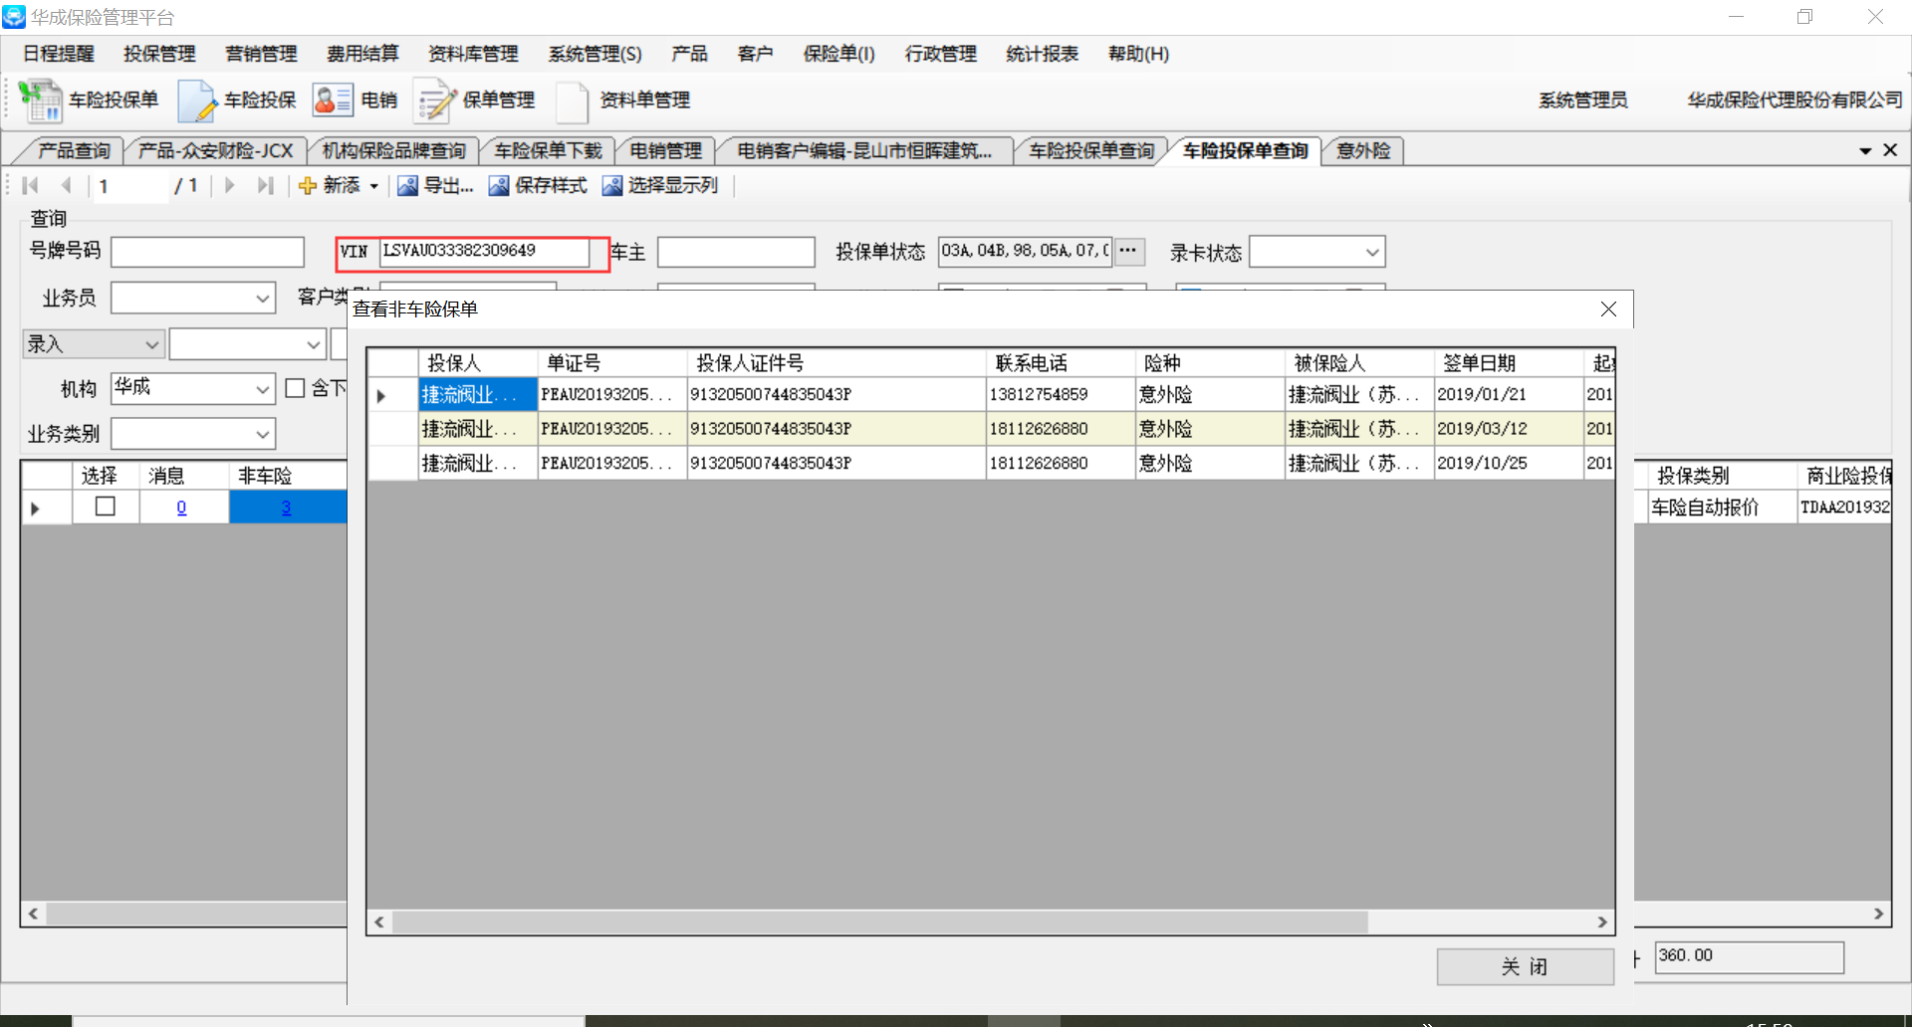1912x1027 pixels.
Task: Close the 查看非车险保单 dialog with X
Action: (1608, 309)
